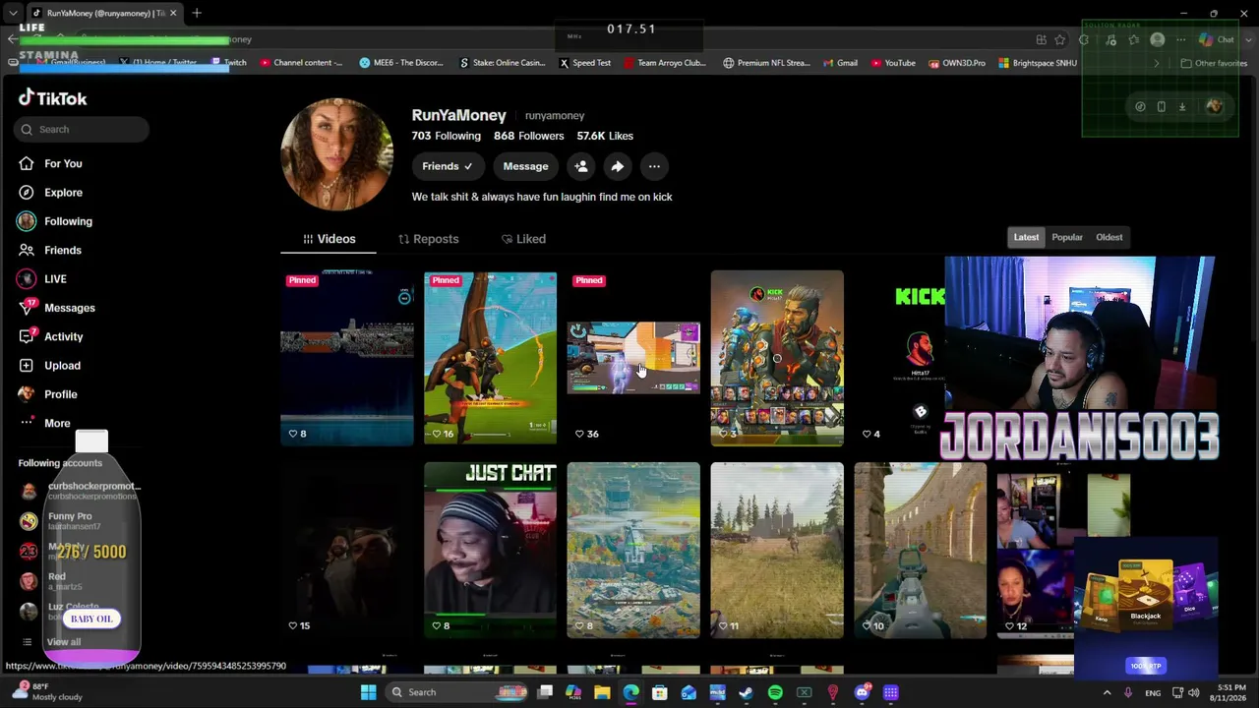This screenshot has height=708, width=1259.
Task: Open the Twitch bookmark
Action: tap(228, 63)
